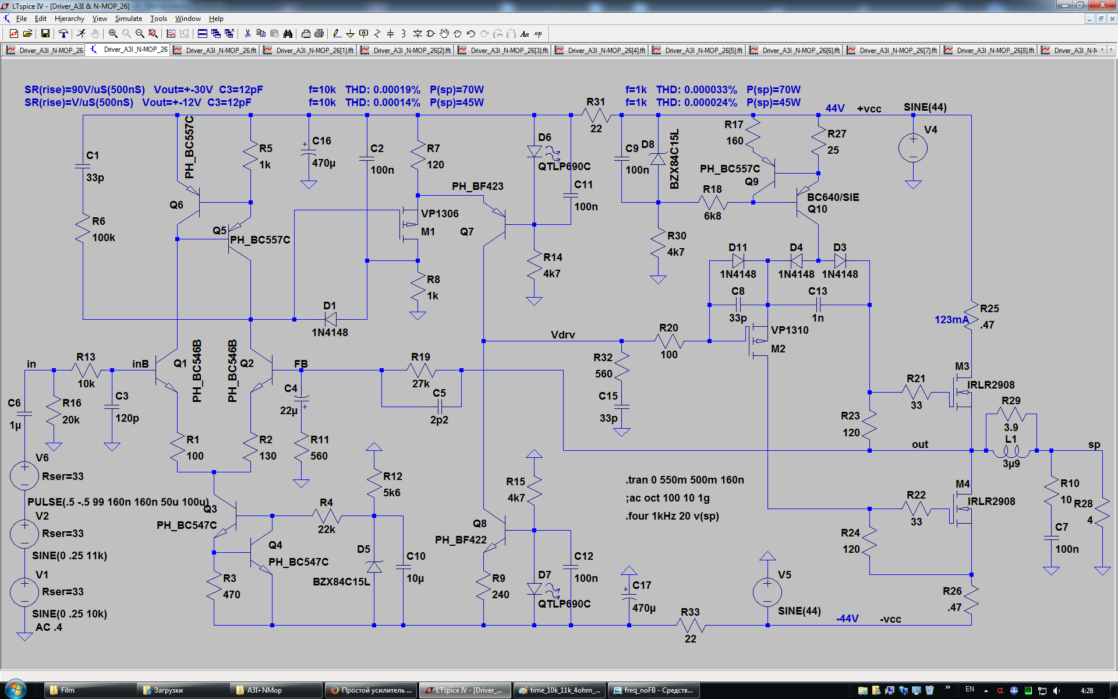This screenshot has height=699, width=1118.
Task: Select the ';ac oct 100 10 1g' comment
Action: click(x=667, y=498)
